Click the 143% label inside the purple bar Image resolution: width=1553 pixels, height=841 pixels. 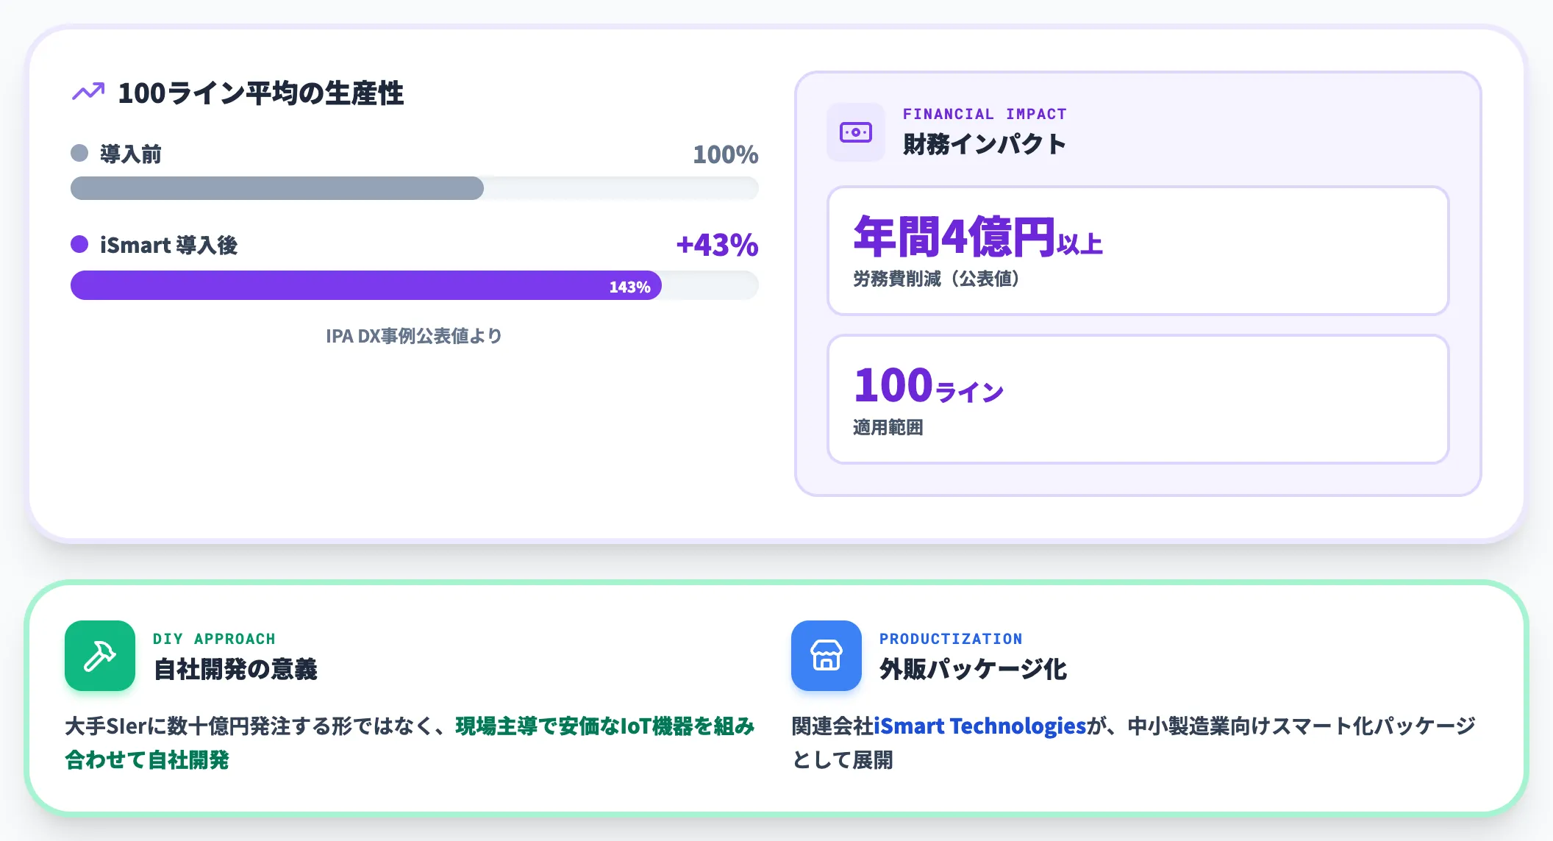point(629,287)
